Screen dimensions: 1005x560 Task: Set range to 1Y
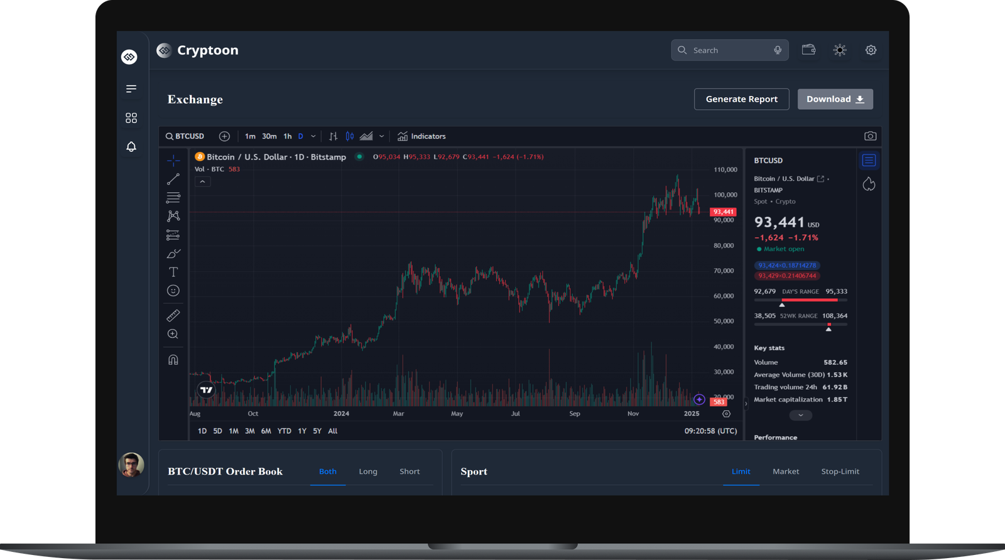click(x=302, y=431)
